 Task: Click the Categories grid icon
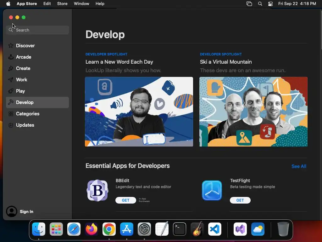11,113
